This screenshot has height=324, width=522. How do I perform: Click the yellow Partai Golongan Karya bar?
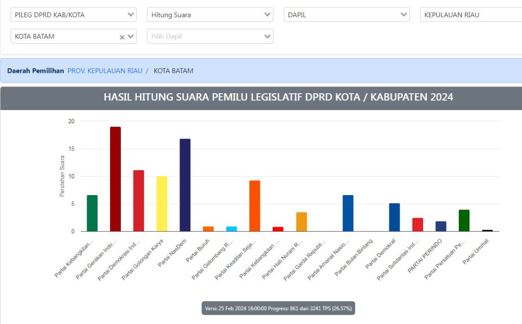(162, 204)
